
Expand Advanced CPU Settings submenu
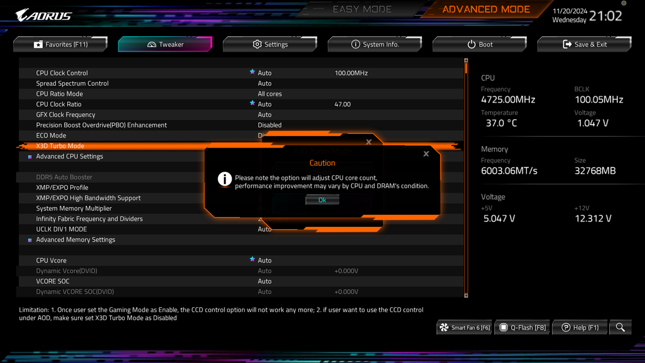click(70, 156)
